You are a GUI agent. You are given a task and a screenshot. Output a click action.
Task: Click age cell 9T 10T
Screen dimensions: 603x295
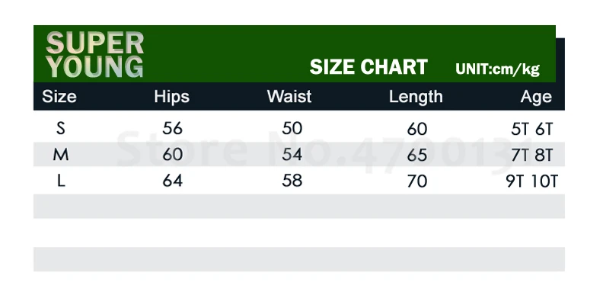click(x=532, y=181)
